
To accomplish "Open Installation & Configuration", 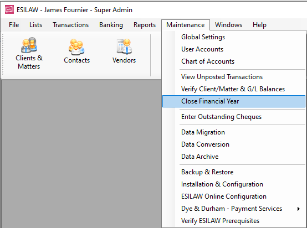I will point(234,184).
